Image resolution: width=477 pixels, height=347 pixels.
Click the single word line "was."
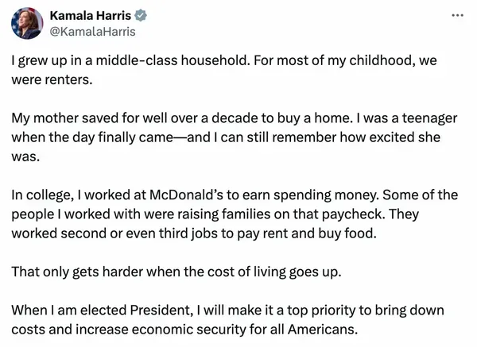point(25,157)
